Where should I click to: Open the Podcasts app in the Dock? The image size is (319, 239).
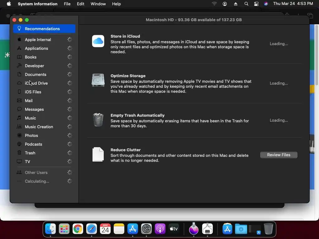point(160,229)
